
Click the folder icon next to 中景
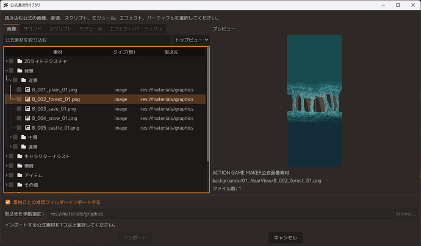[x=24, y=137]
